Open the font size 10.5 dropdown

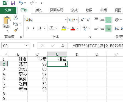click(77, 20)
